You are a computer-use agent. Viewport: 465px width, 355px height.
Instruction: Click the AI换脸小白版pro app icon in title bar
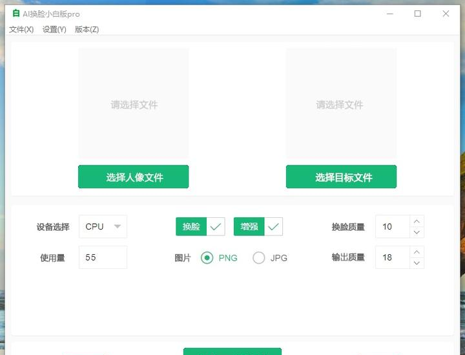click(x=15, y=14)
